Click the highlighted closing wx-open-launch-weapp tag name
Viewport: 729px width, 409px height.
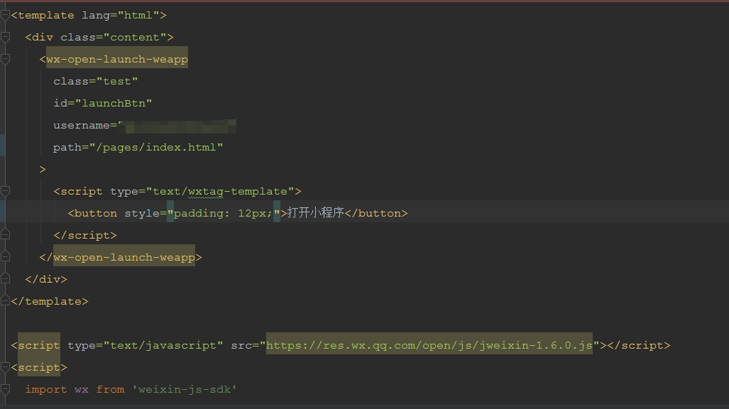(x=124, y=257)
